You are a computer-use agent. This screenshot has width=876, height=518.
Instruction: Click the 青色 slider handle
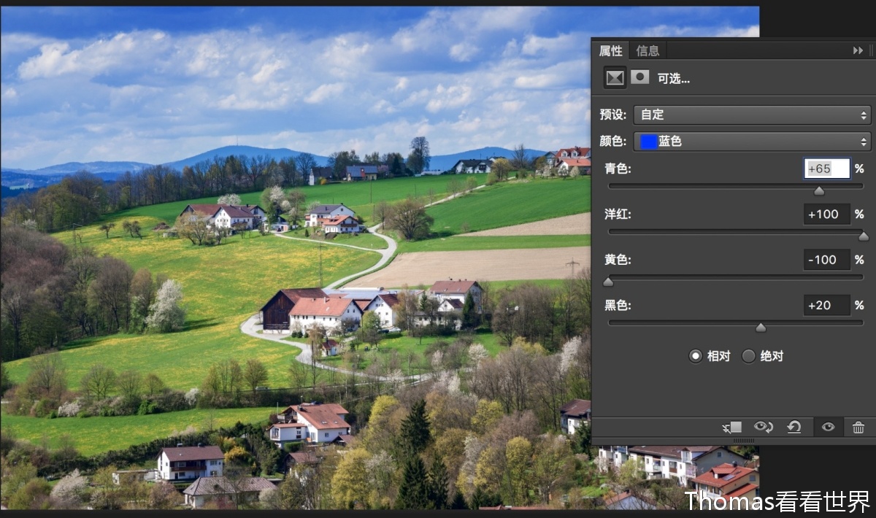(819, 191)
